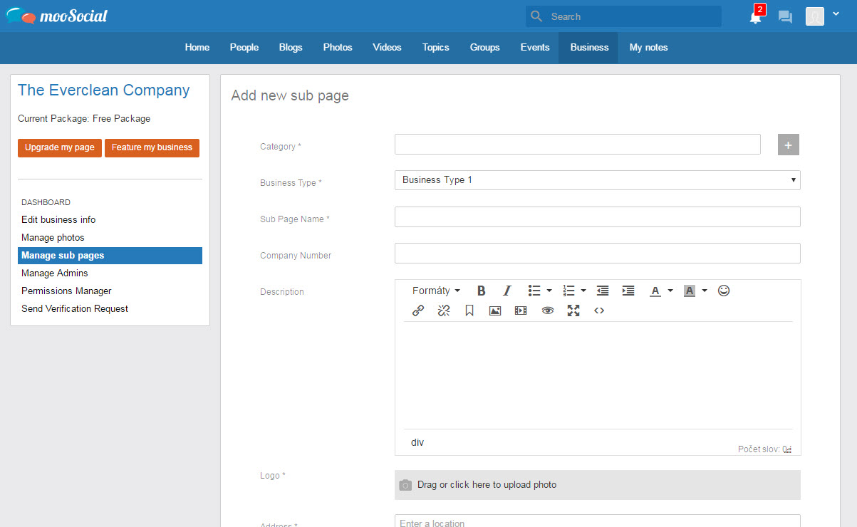Image resolution: width=857 pixels, height=527 pixels.
Task: Click the Upgrade my page button
Action: click(60, 147)
